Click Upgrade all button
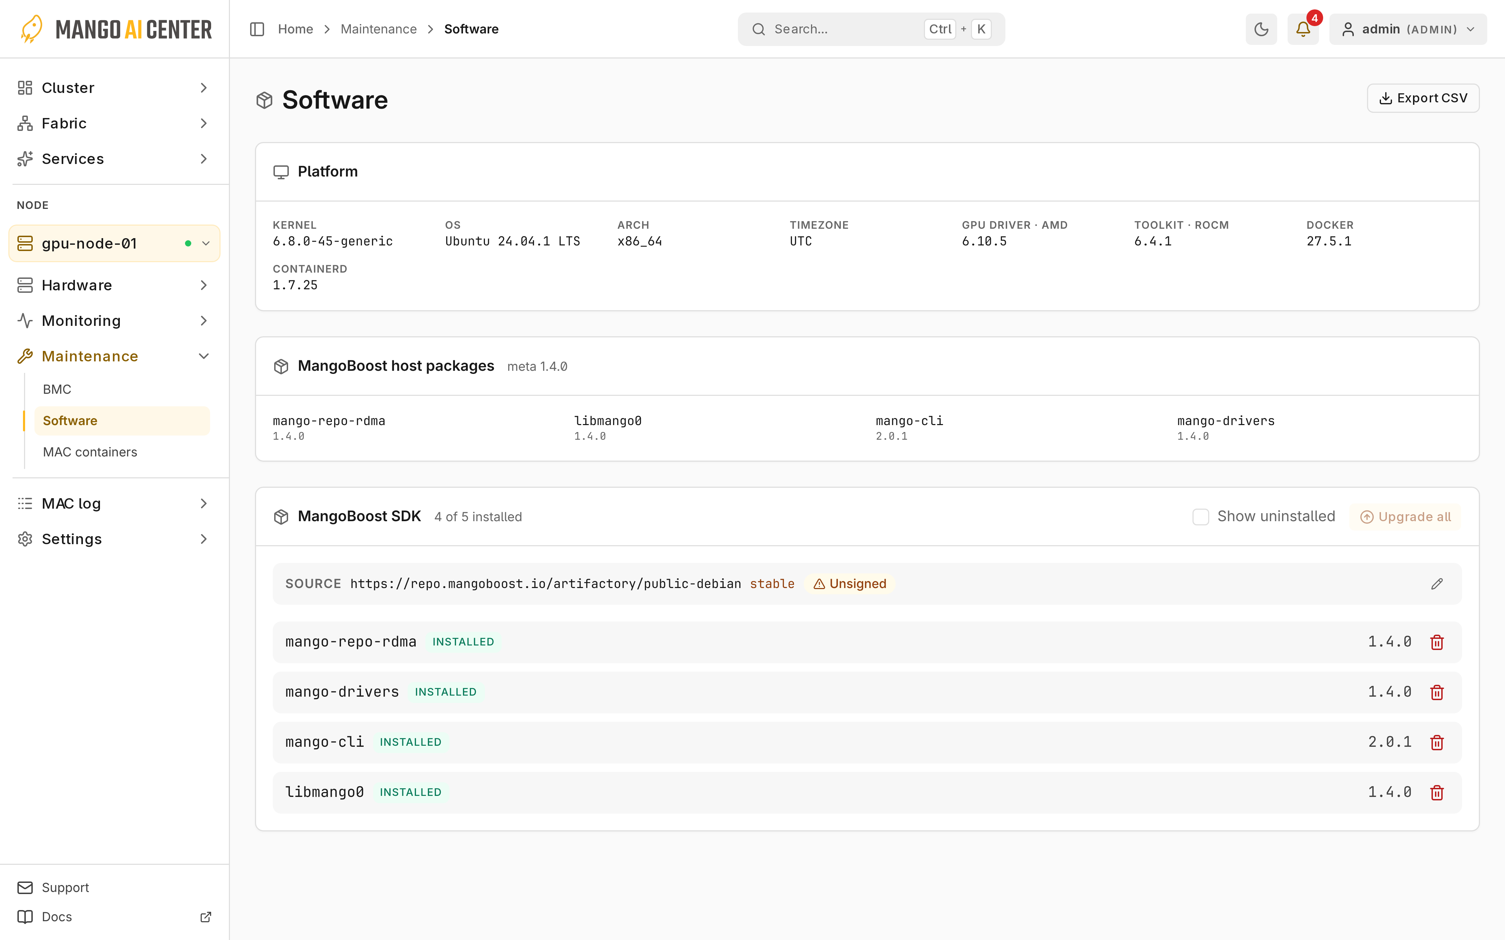 click(1405, 517)
